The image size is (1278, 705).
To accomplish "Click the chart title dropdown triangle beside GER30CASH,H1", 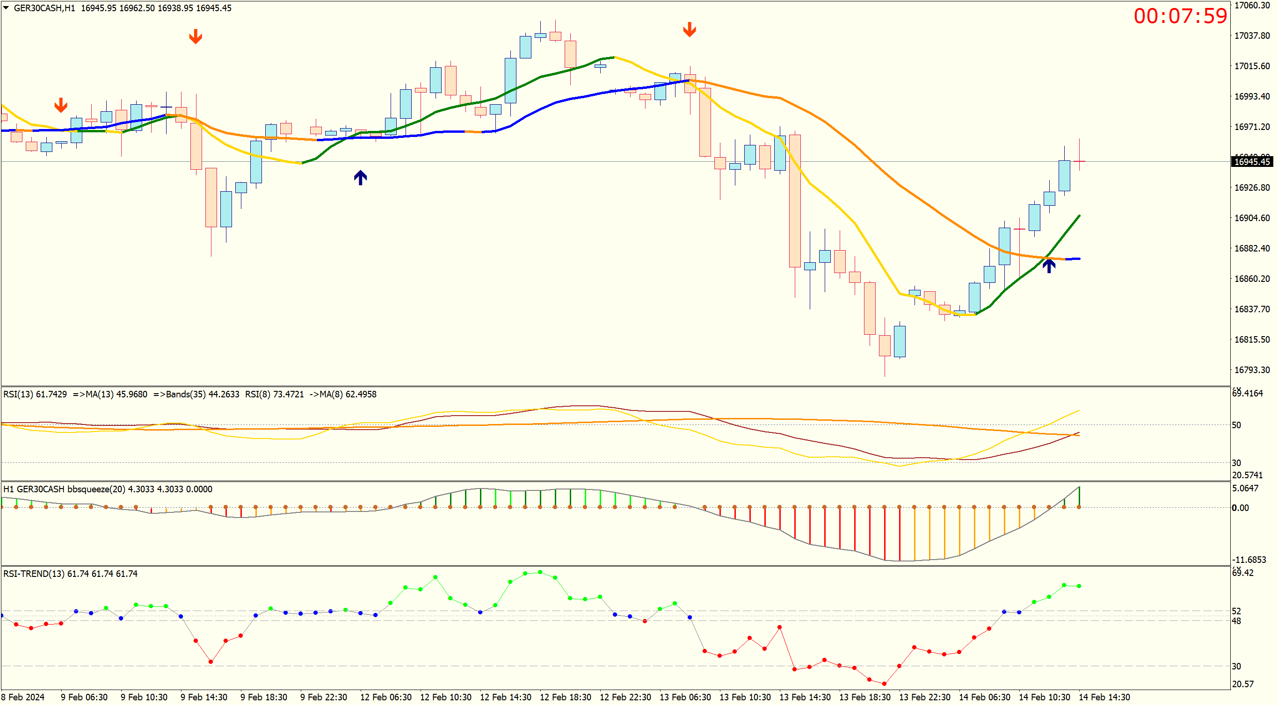I will click(x=6, y=8).
